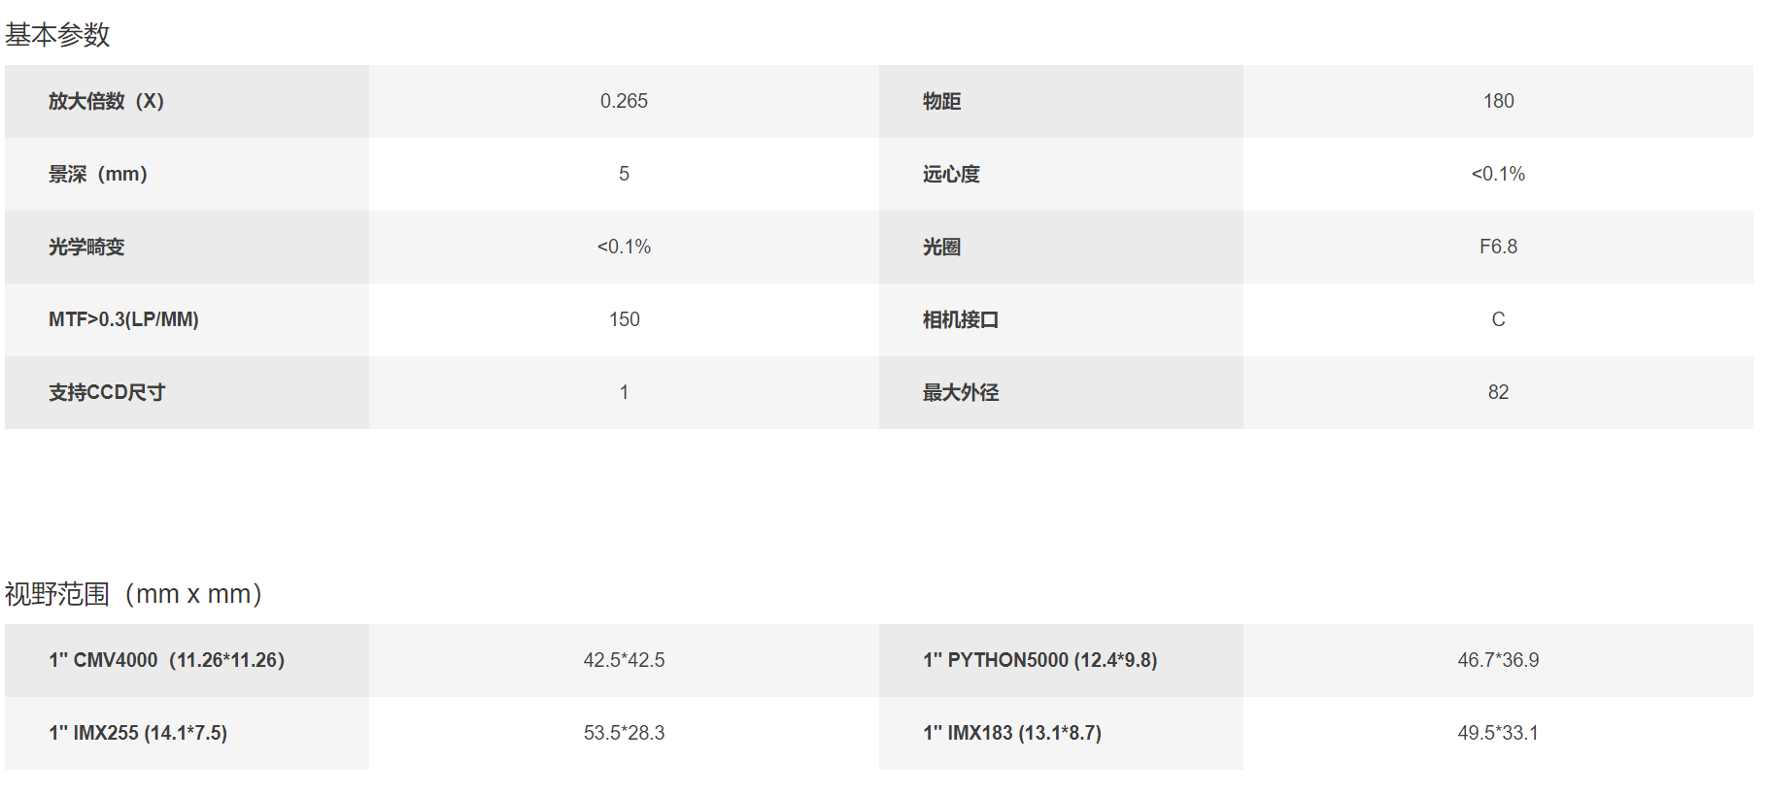
Task: Click the 视野范围 (mm x mm) heading
Action: click(134, 594)
